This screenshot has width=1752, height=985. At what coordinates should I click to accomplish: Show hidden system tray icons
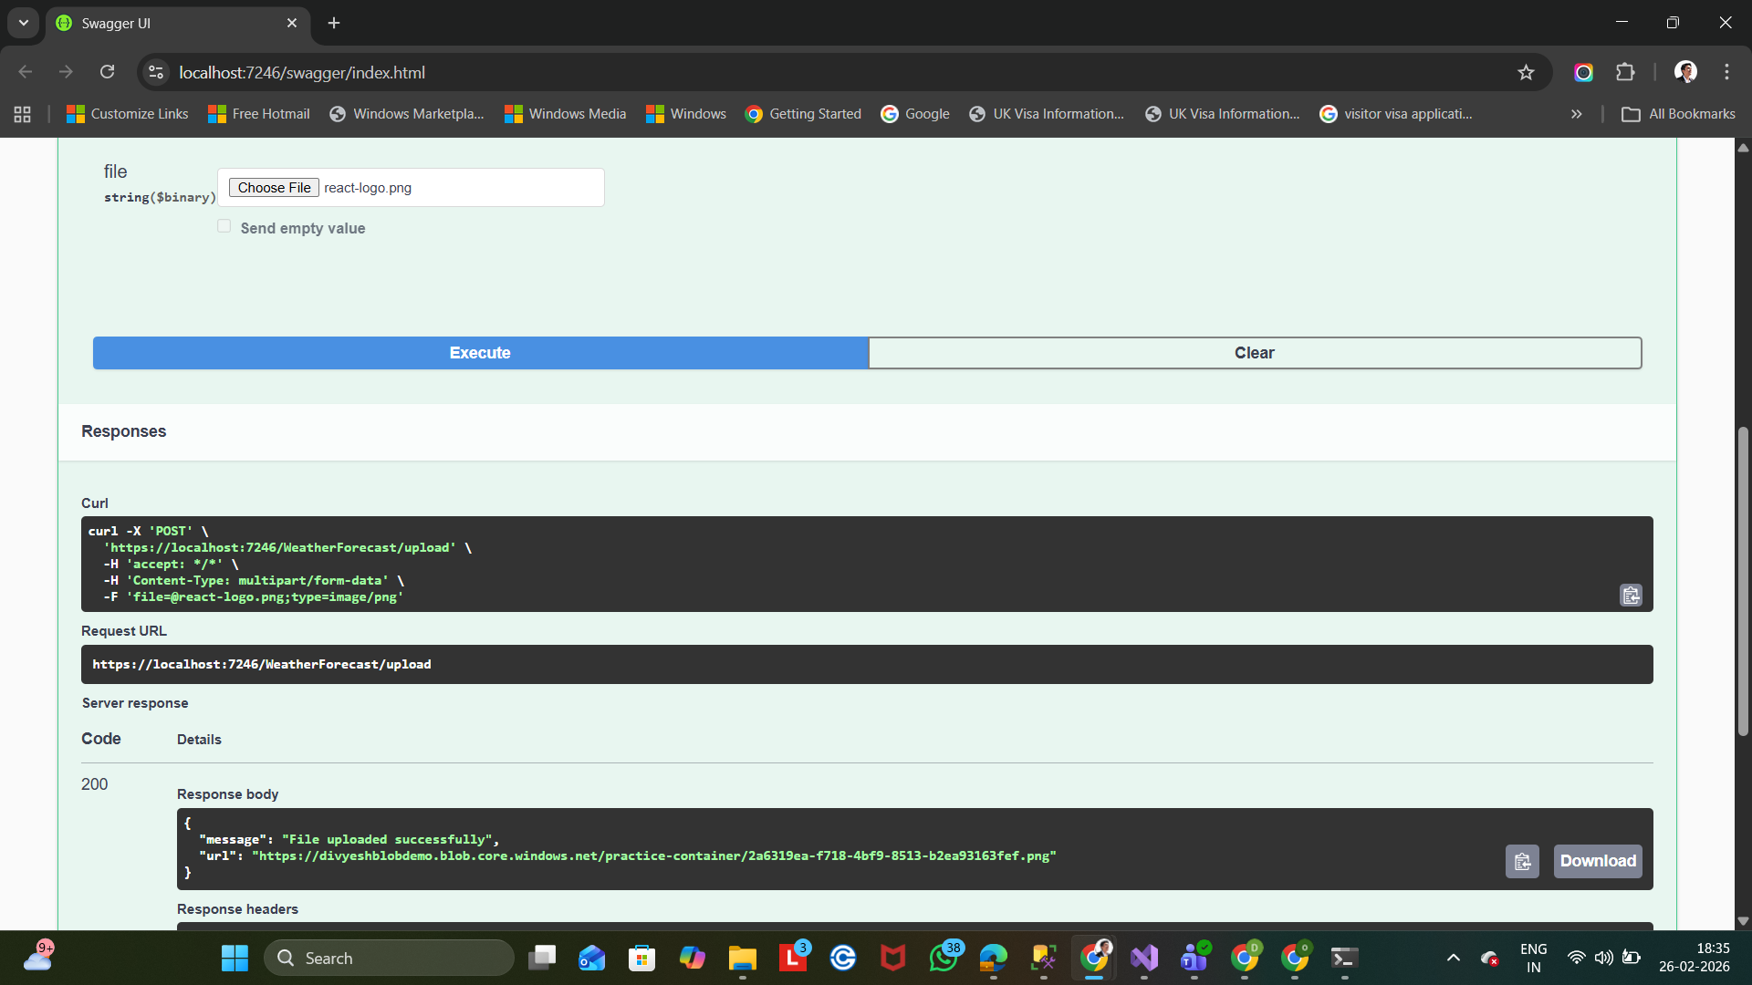pos(1454,958)
